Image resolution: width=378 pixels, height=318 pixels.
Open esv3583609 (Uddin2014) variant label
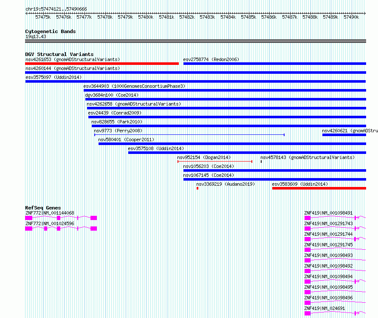point(300,184)
